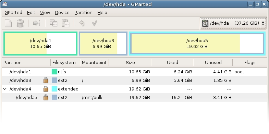Click the Delete partition trash icon
This screenshot has height=134, width=269.
pos(20,23)
